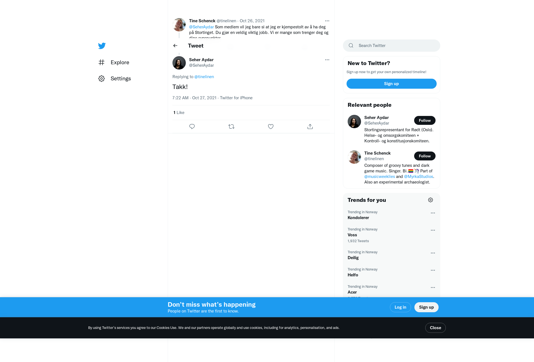Open Seher Aydar's avatar in the tweet
534x362 pixels.
click(179, 63)
